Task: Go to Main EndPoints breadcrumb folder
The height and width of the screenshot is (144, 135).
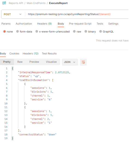Action: tap(36, 3)
